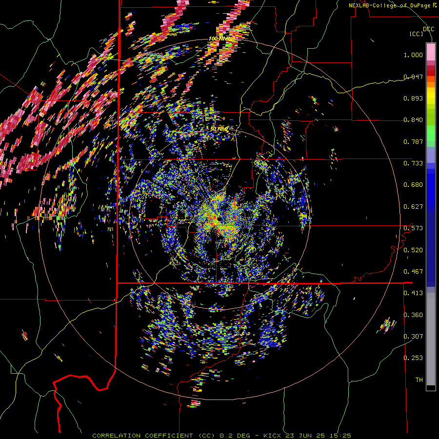This screenshot has height=439, width=439.
Task: Click the 1.000 color scale value
Action: pos(413,55)
